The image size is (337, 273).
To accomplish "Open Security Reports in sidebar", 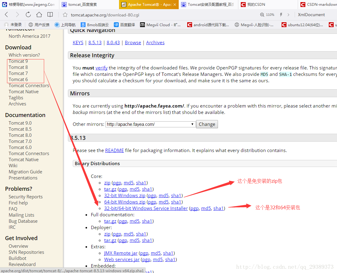I will tap(26, 197).
